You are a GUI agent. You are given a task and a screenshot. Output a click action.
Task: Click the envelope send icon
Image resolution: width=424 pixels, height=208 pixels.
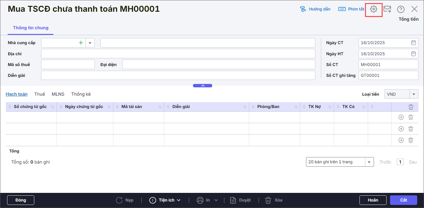[x=387, y=9]
